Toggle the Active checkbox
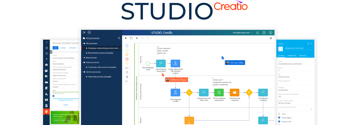 (x=279, y=114)
